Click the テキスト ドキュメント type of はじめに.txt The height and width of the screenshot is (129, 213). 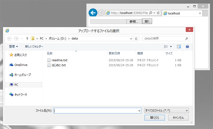click(148, 65)
